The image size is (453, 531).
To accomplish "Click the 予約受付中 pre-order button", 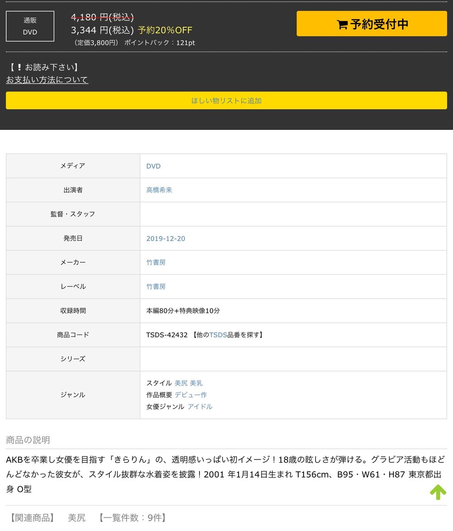I will click(x=372, y=24).
